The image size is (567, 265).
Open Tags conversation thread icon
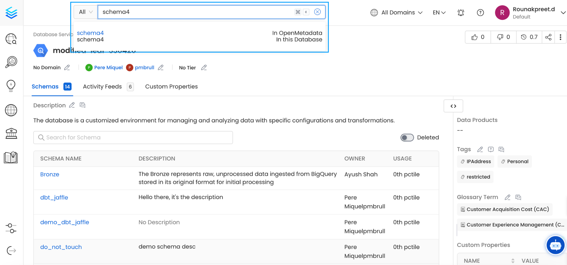pos(501,149)
